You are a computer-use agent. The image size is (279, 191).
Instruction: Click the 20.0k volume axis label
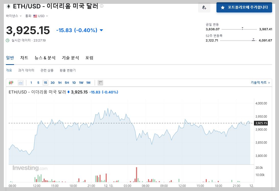click(259, 168)
